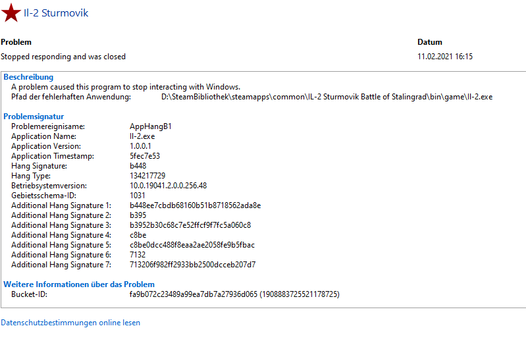Image resolution: width=526 pixels, height=349 pixels.
Task: Select OS version 10.0.19041.2.0.0.256.48
Action: click(169, 186)
